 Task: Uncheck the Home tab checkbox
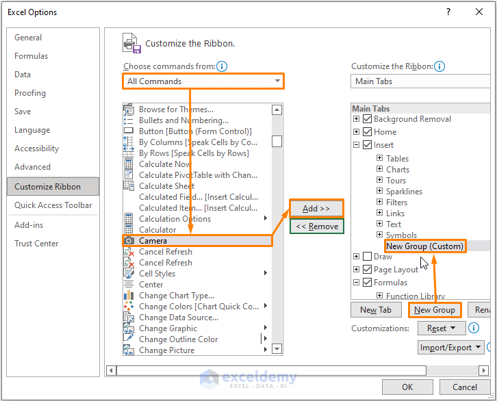click(x=367, y=132)
